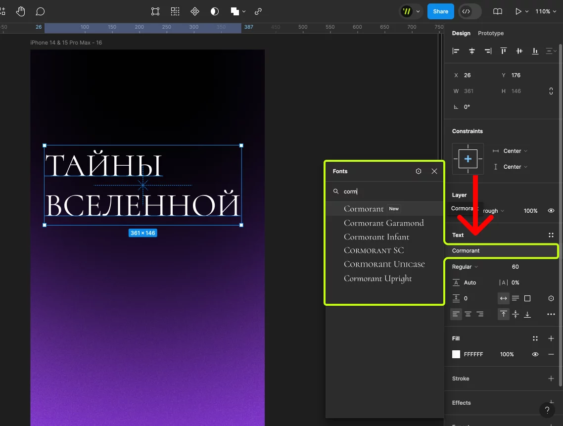This screenshot has height=426, width=563.
Task: Open Help question mark button
Action: coord(547,410)
